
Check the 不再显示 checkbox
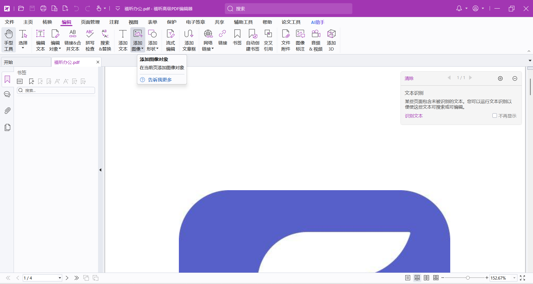tap(494, 116)
